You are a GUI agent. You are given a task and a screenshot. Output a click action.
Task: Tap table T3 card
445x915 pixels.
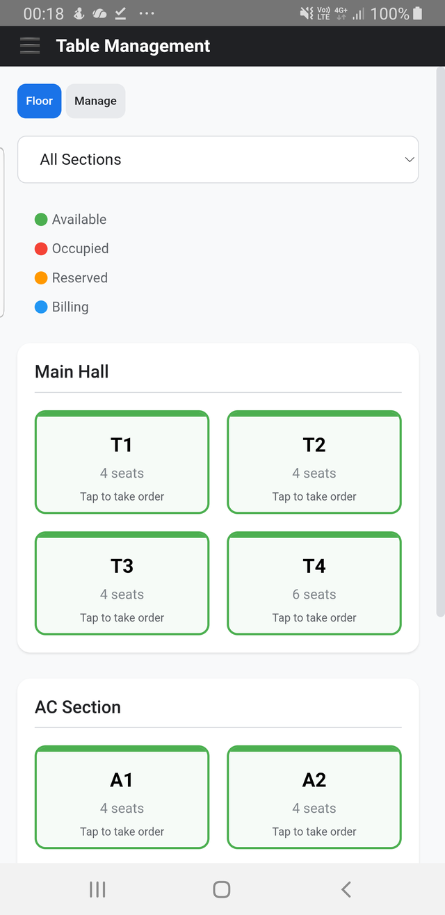click(122, 583)
